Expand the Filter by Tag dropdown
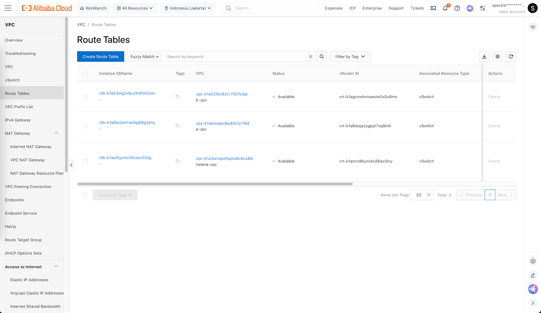Screen dimensions: 541x313 click(350, 57)
